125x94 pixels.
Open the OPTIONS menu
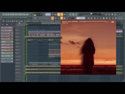click(20, 14)
